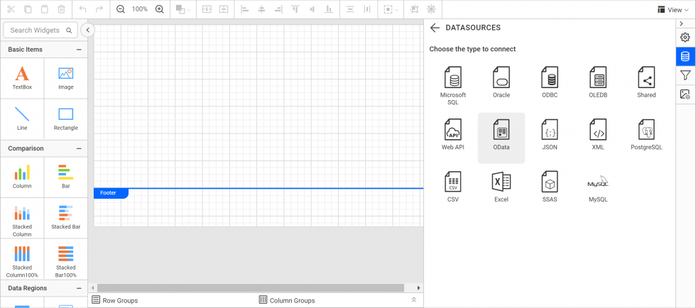This screenshot has height=308, width=696.
Task: Select the Bar chart widget
Action: 65,177
